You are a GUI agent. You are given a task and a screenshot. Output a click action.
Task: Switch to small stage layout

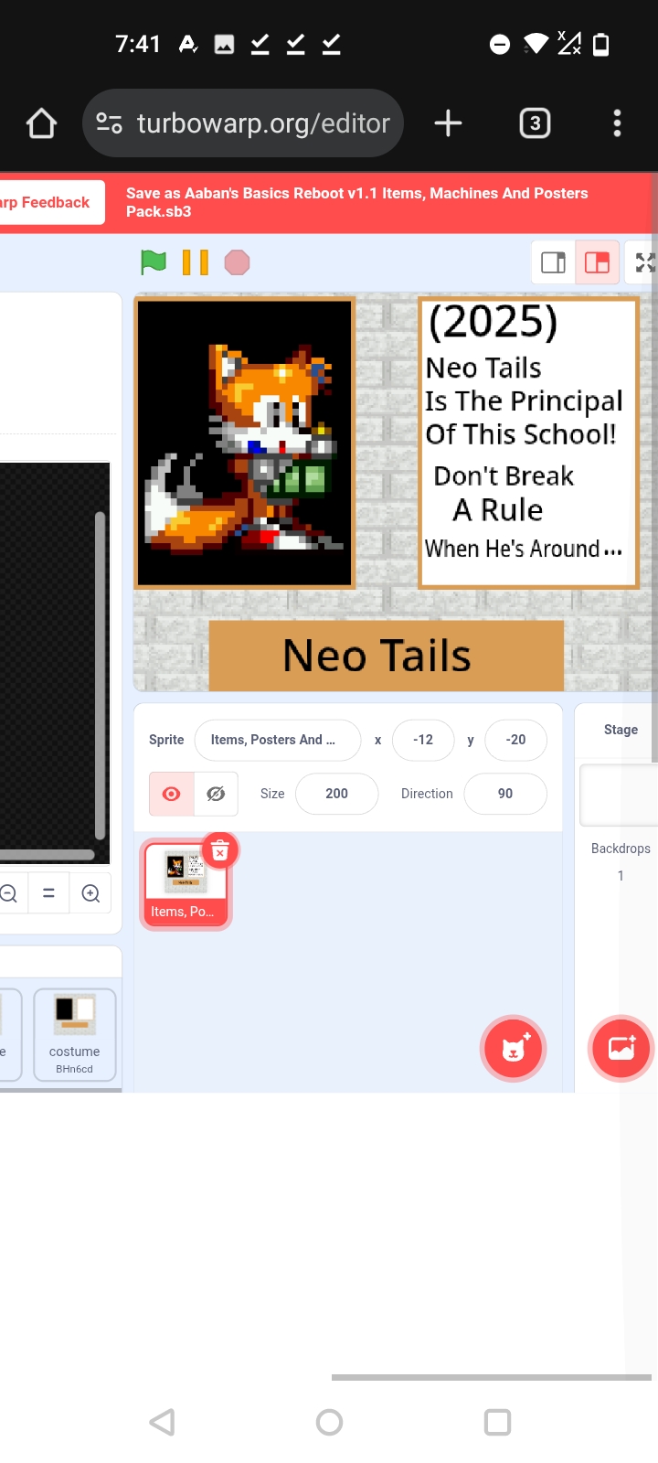[x=553, y=263]
